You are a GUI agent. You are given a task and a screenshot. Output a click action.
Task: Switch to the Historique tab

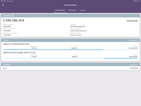pos(72,10)
